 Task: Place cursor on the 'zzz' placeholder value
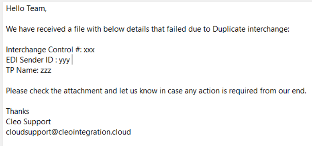[46, 71]
